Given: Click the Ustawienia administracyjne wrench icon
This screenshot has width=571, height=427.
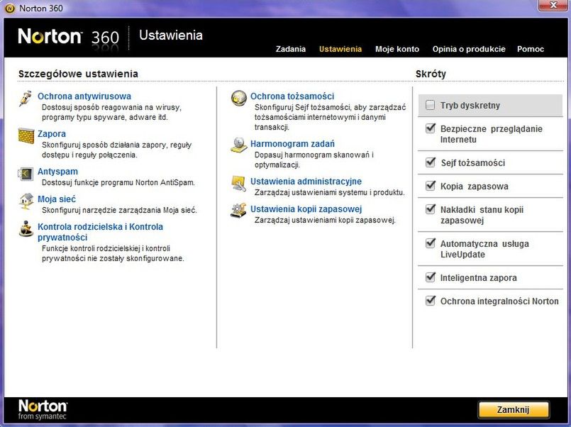Looking at the screenshot, I should (x=239, y=183).
